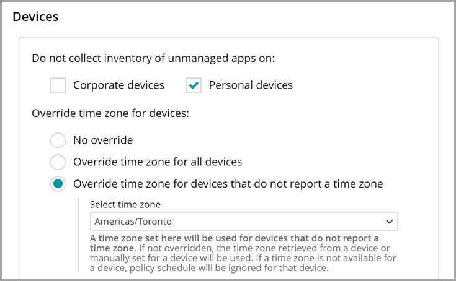Click the selected do-not-report-time-zone radio button
456x281 pixels.
(58, 184)
